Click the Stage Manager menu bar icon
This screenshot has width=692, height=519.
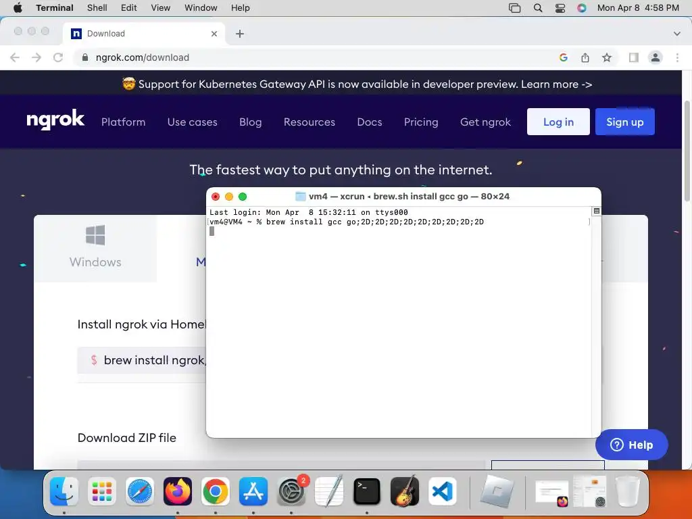[x=514, y=8]
